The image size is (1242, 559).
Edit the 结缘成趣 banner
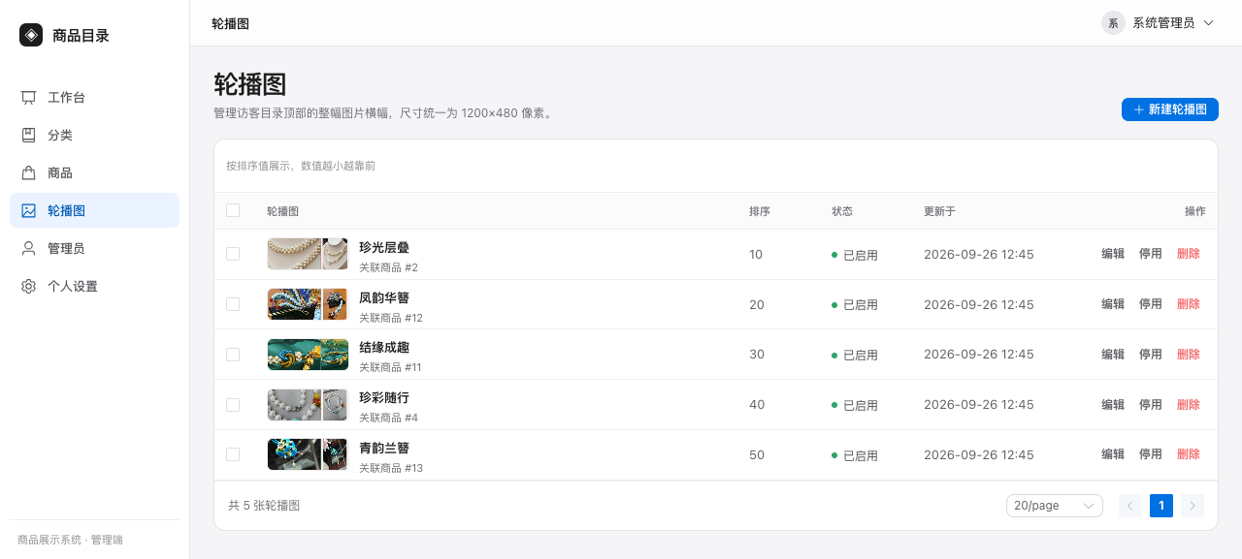(x=1113, y=355)
